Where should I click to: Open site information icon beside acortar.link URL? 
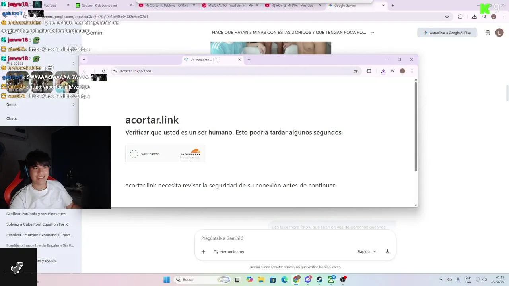tap(115, 71)
